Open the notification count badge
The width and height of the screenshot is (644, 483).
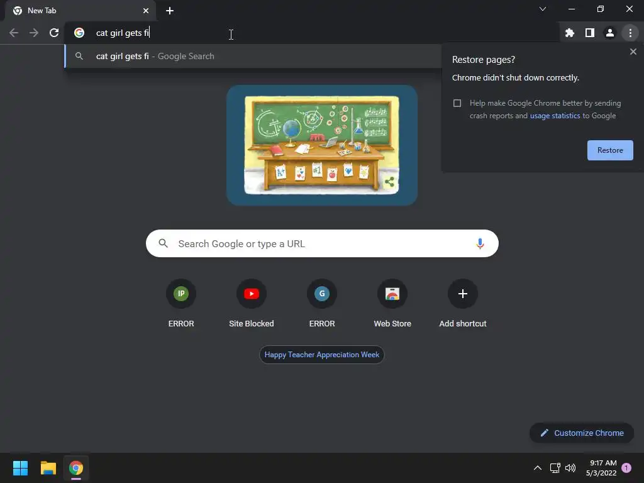click(626, 468)
